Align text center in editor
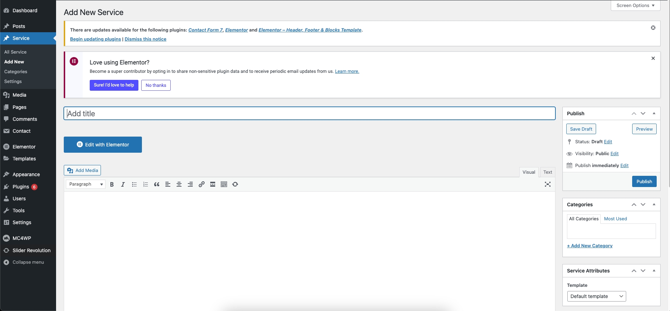Screen dimensions: 670x311 click(x=179, y=184)
